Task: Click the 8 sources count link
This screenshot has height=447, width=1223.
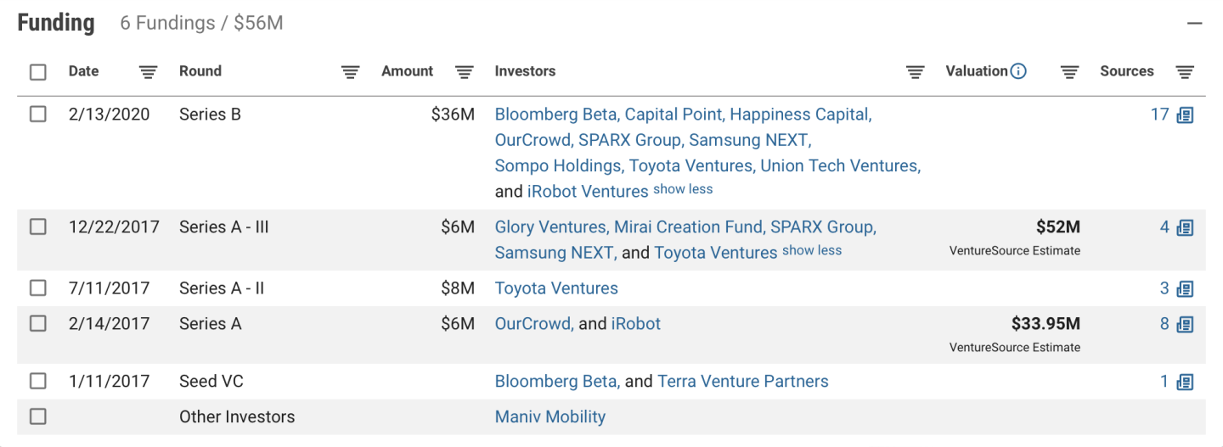Action: coord(1165,324)
